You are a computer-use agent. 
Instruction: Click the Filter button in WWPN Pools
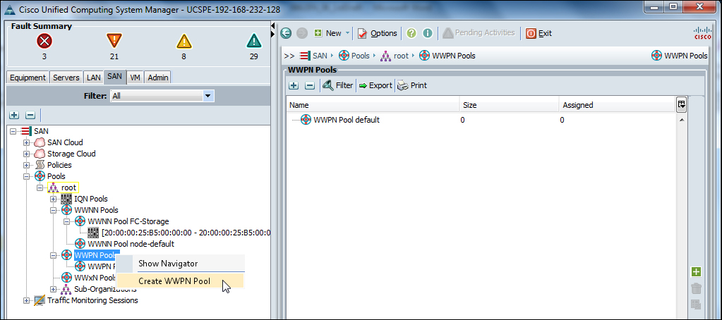(x=337, y=85)
